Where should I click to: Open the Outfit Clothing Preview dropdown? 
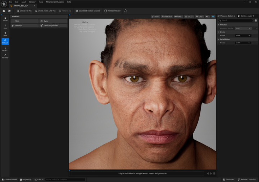(243, 43)
